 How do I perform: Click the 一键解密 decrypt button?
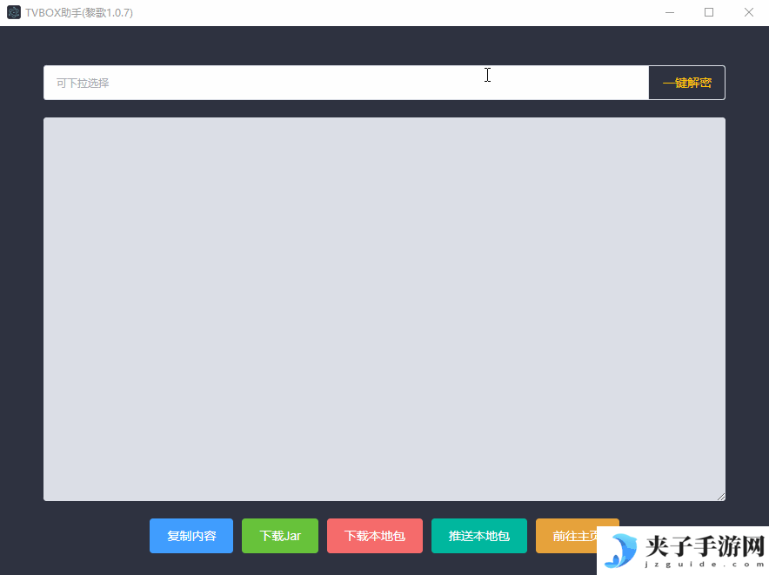coord(686,83)
